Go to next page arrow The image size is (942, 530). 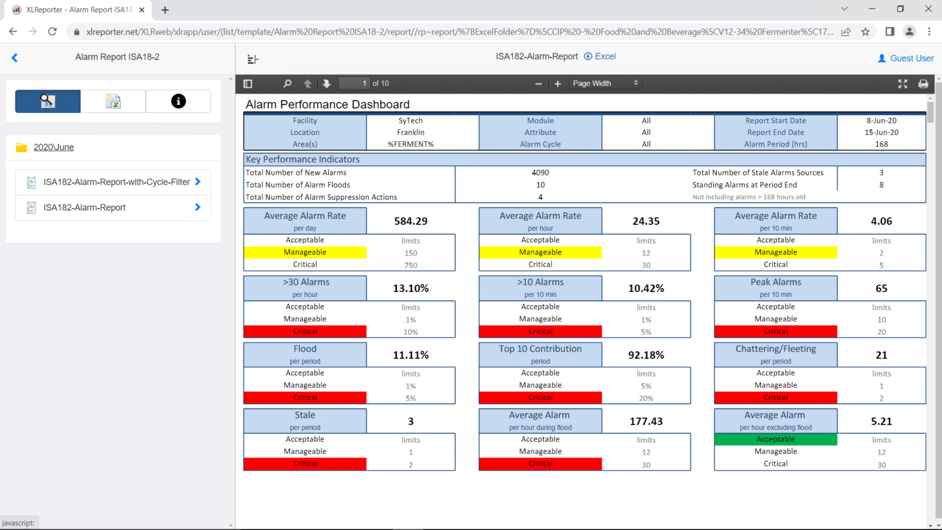pyautogui.click(x=326, y=83)
